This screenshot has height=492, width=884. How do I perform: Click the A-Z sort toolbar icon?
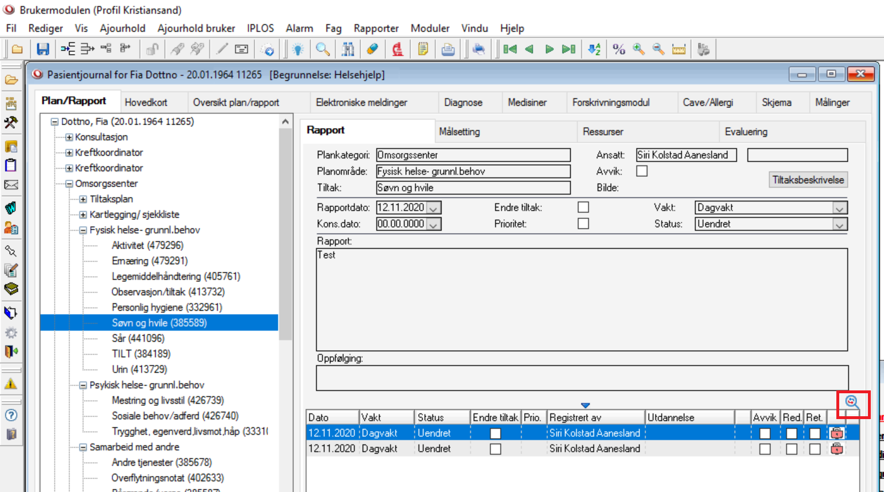tap(594, 49)
